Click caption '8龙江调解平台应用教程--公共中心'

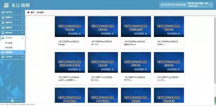[x=168, y=79]
